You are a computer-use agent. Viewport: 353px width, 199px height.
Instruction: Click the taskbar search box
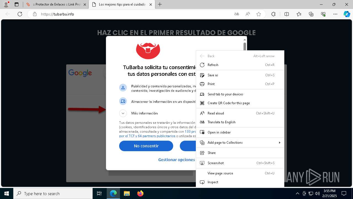pyautogui.click(x=53, y=193)
